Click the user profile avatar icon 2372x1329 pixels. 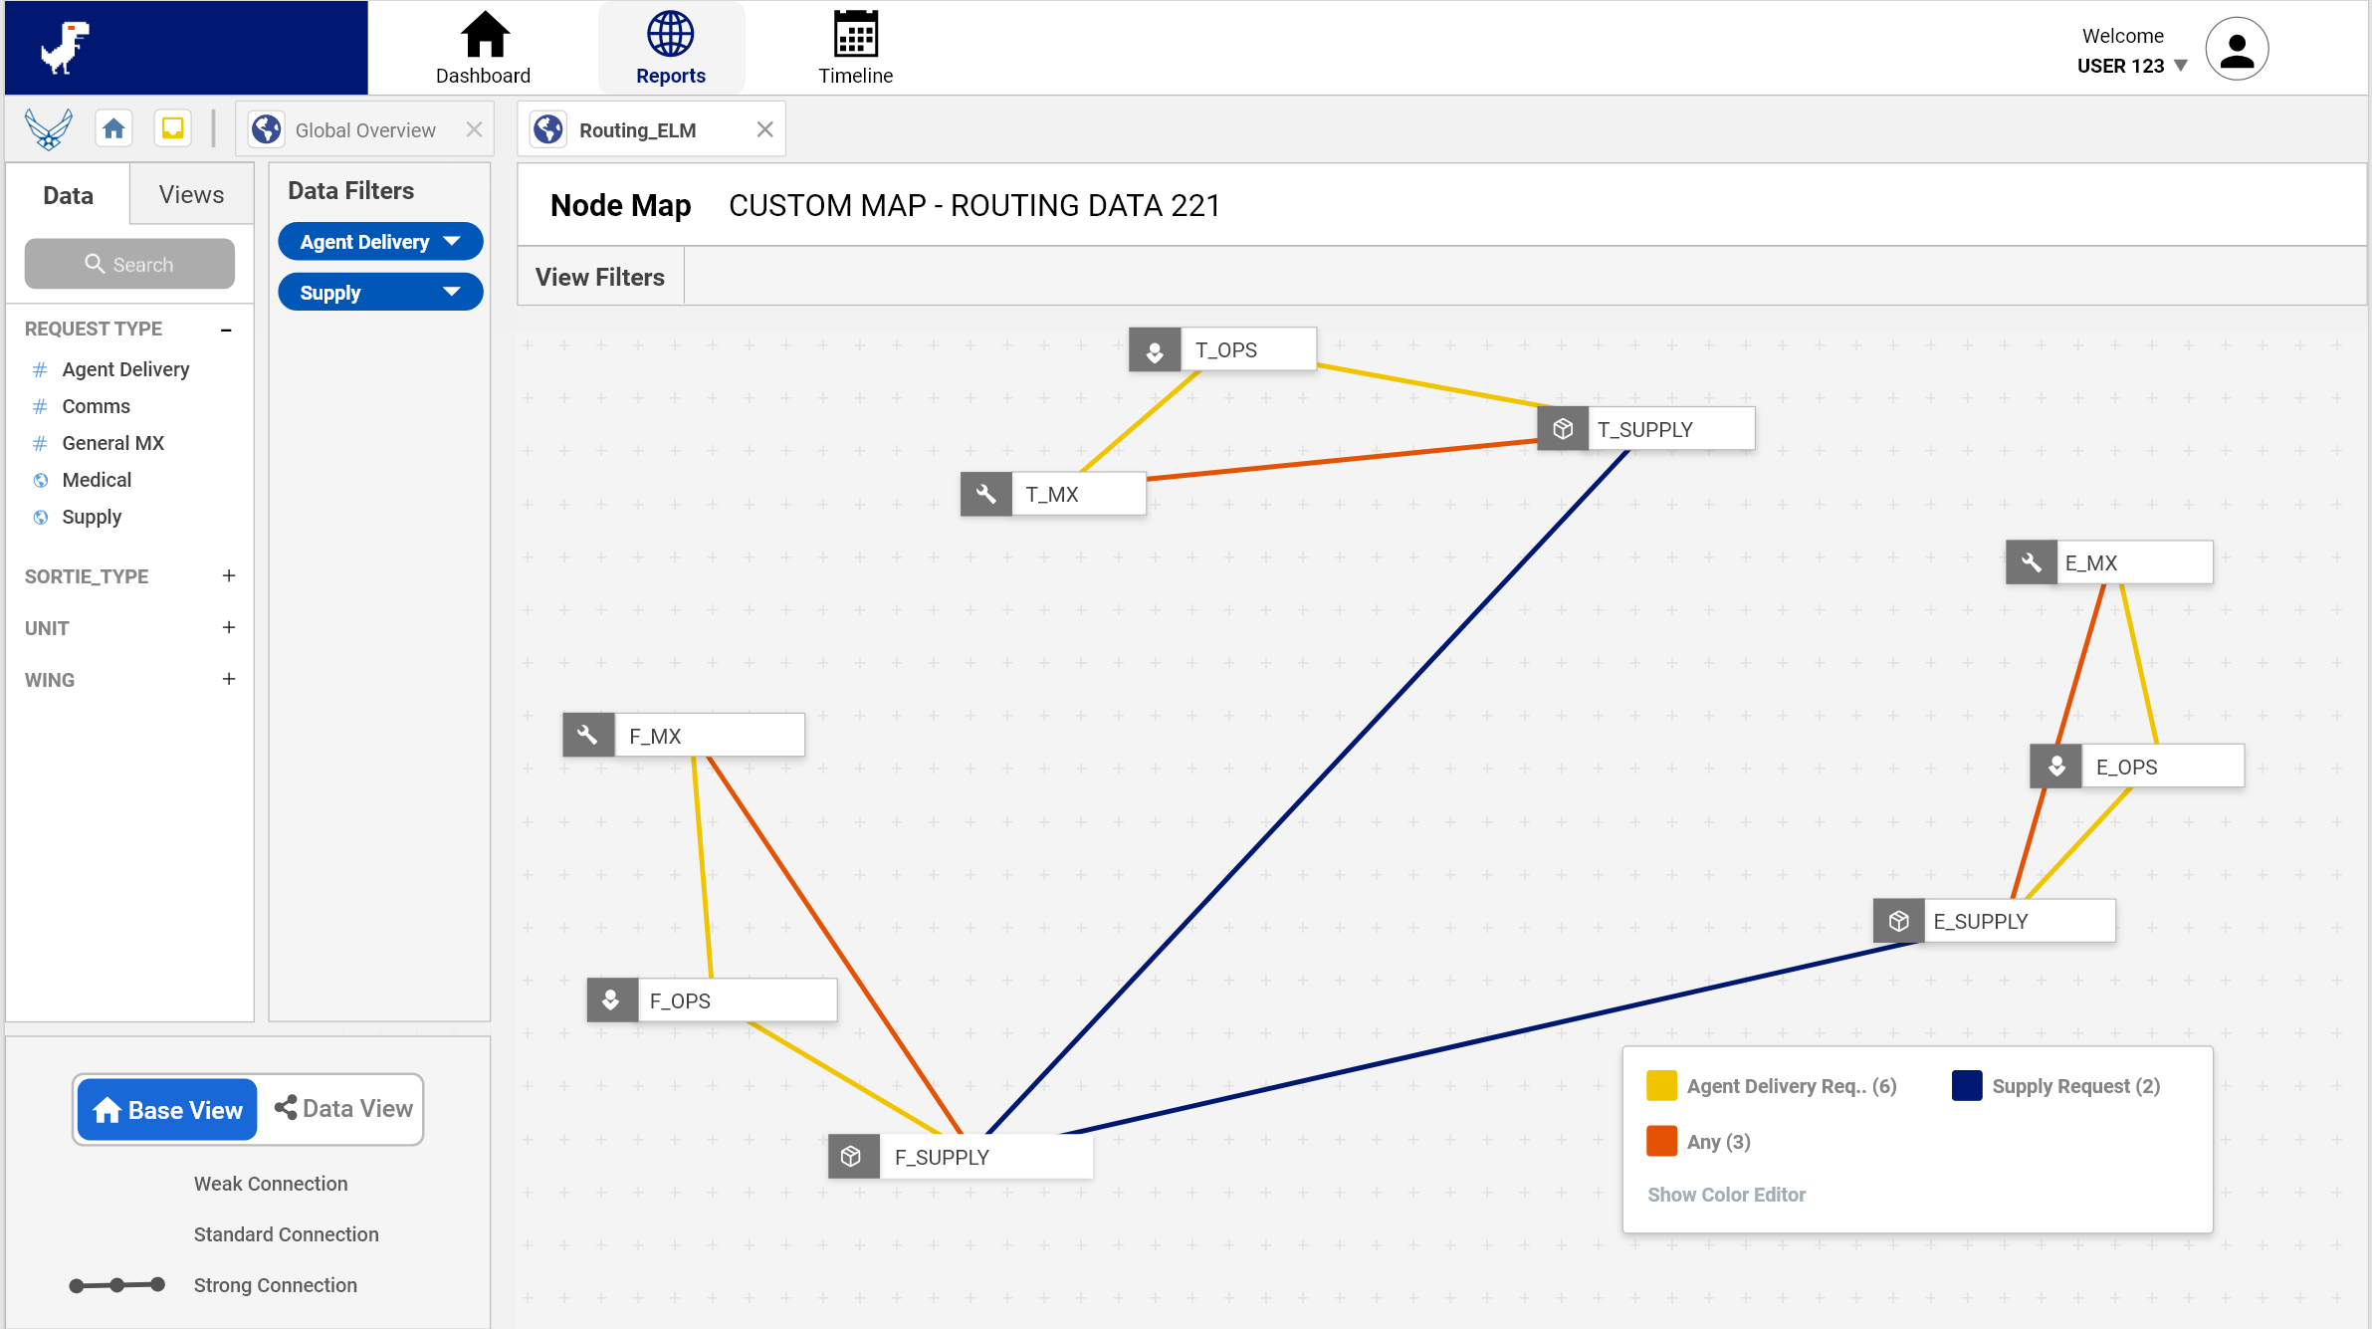pyautogui.click(x=2236, y=49)
